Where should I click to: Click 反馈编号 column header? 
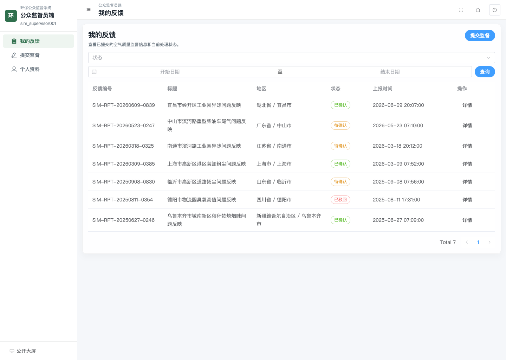102,89
